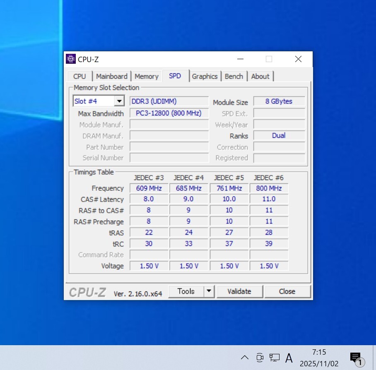Open the notification center icon
This screenshot has width=376, height=370.
click(356, 358)
